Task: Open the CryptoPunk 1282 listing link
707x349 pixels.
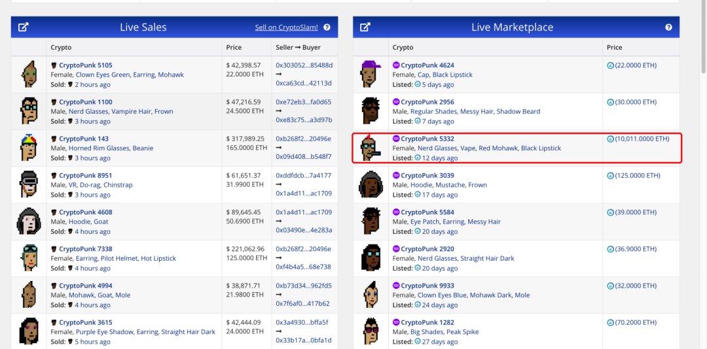Action: coord(427,322)
